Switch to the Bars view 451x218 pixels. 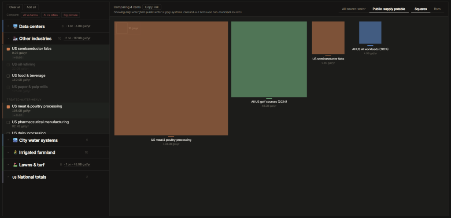(437, 9)
